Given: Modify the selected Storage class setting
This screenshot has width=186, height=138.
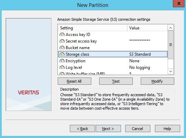Looking at the screenshot, I should tap(157, 81).
